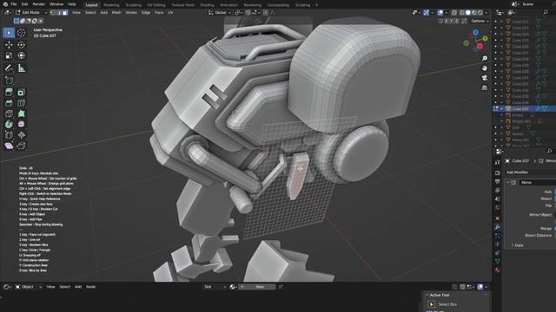The image size is (556, 312).
Task: Enable edge select mode
Action: (59, 13)
